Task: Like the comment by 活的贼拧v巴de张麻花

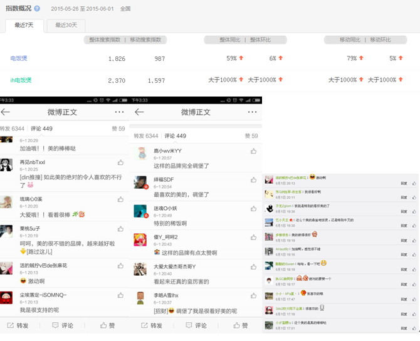Action: (x=120, y=266)
